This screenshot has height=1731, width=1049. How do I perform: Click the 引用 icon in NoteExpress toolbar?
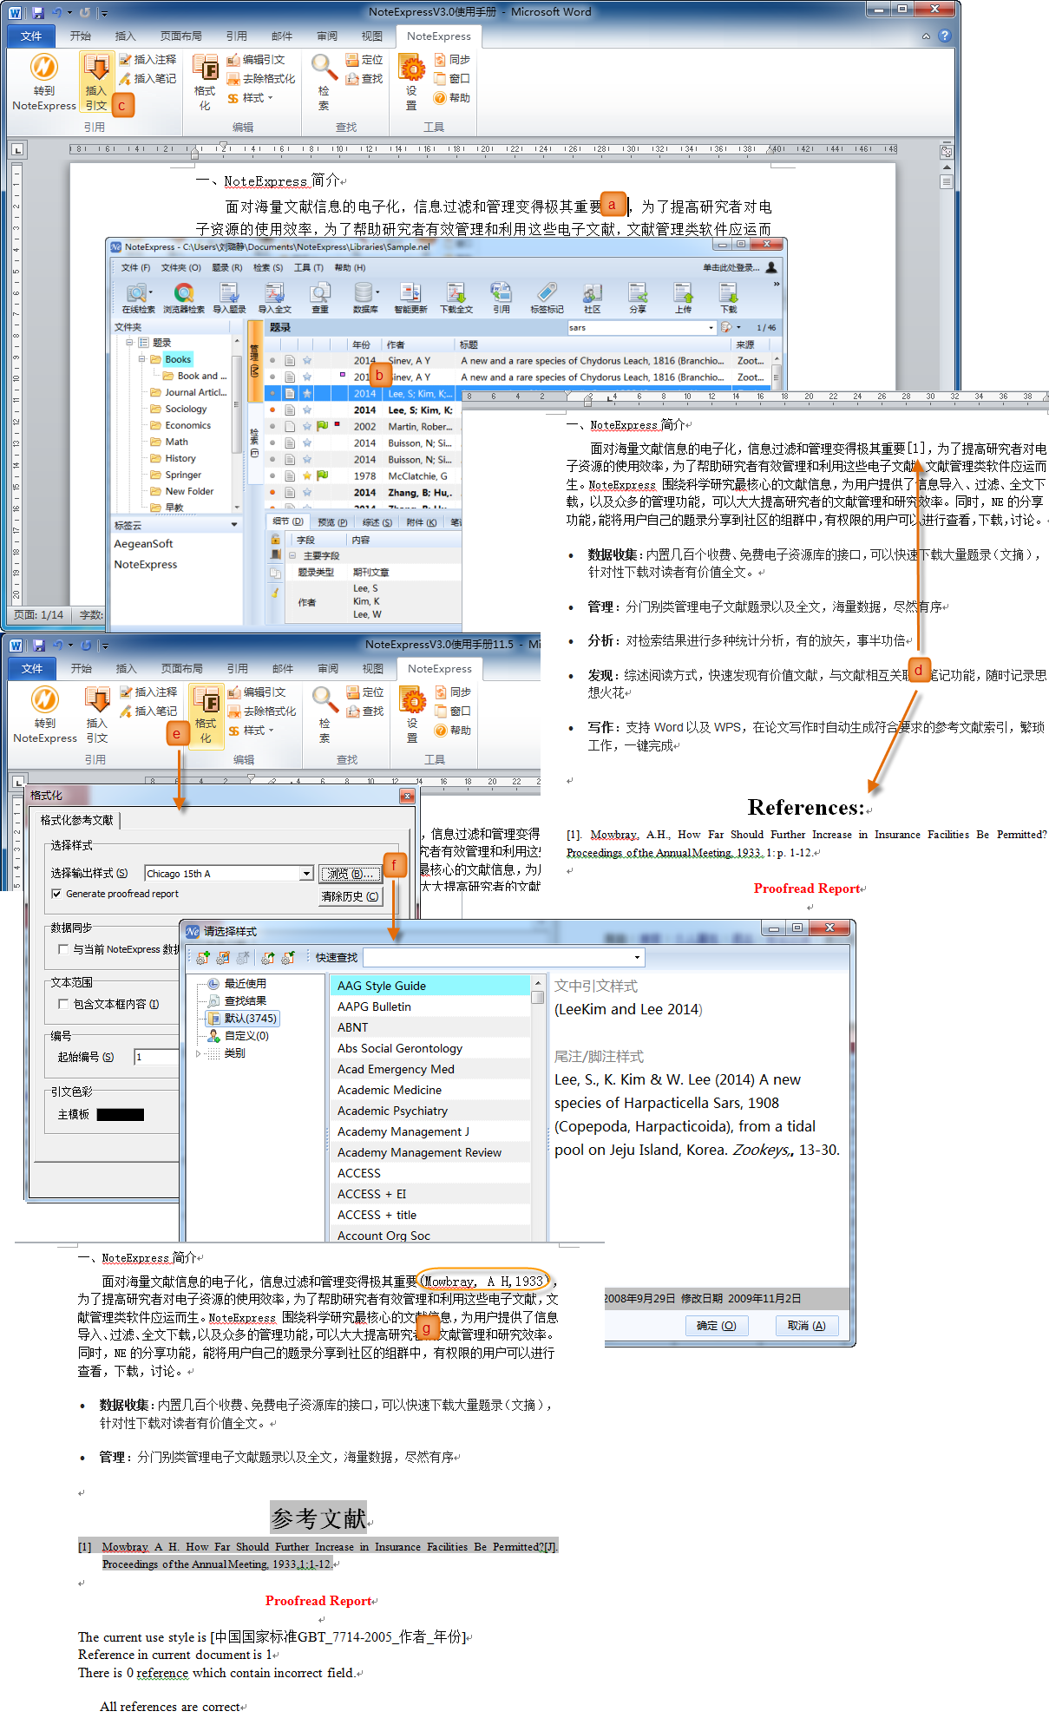coord(501,292)
